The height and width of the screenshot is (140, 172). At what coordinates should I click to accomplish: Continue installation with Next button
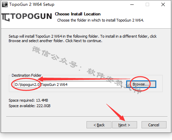tap(124, 125)
